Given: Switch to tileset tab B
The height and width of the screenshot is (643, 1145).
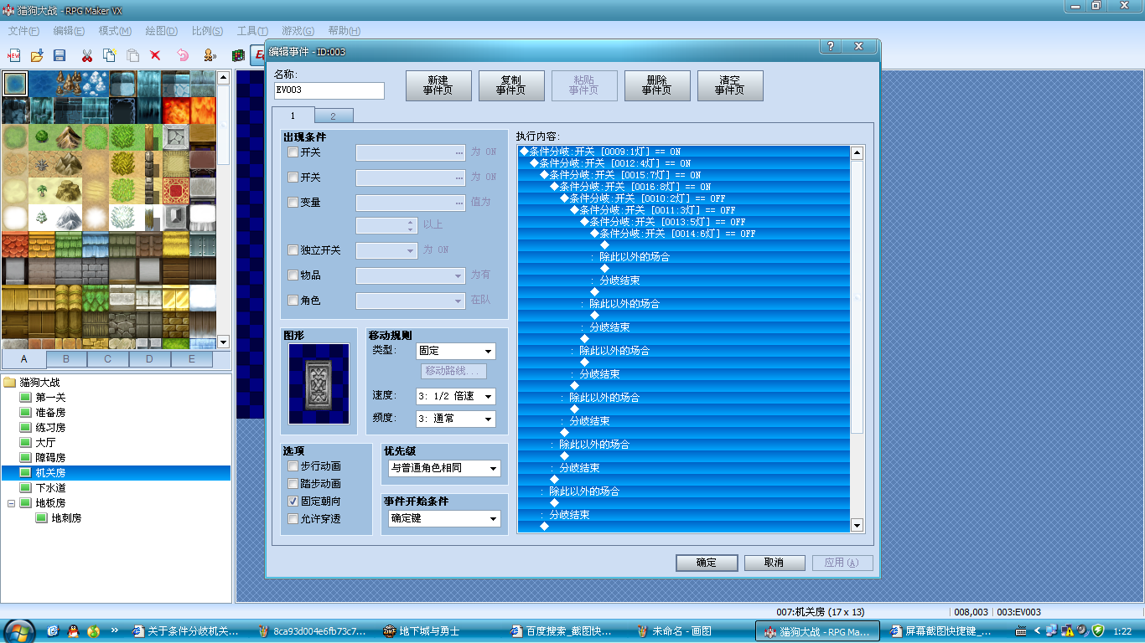Looking at the screenshot, I should [x=66, y=359].
